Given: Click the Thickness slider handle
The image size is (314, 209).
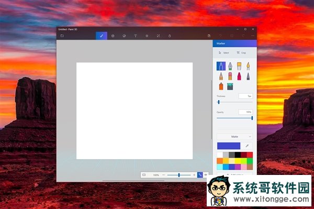Looking at the screenshot, I should 219,102.
